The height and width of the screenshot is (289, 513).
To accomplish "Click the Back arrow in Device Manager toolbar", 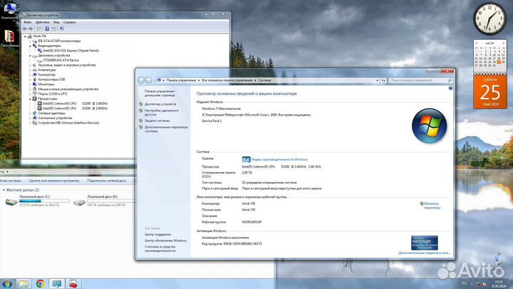I will (25, 29).
